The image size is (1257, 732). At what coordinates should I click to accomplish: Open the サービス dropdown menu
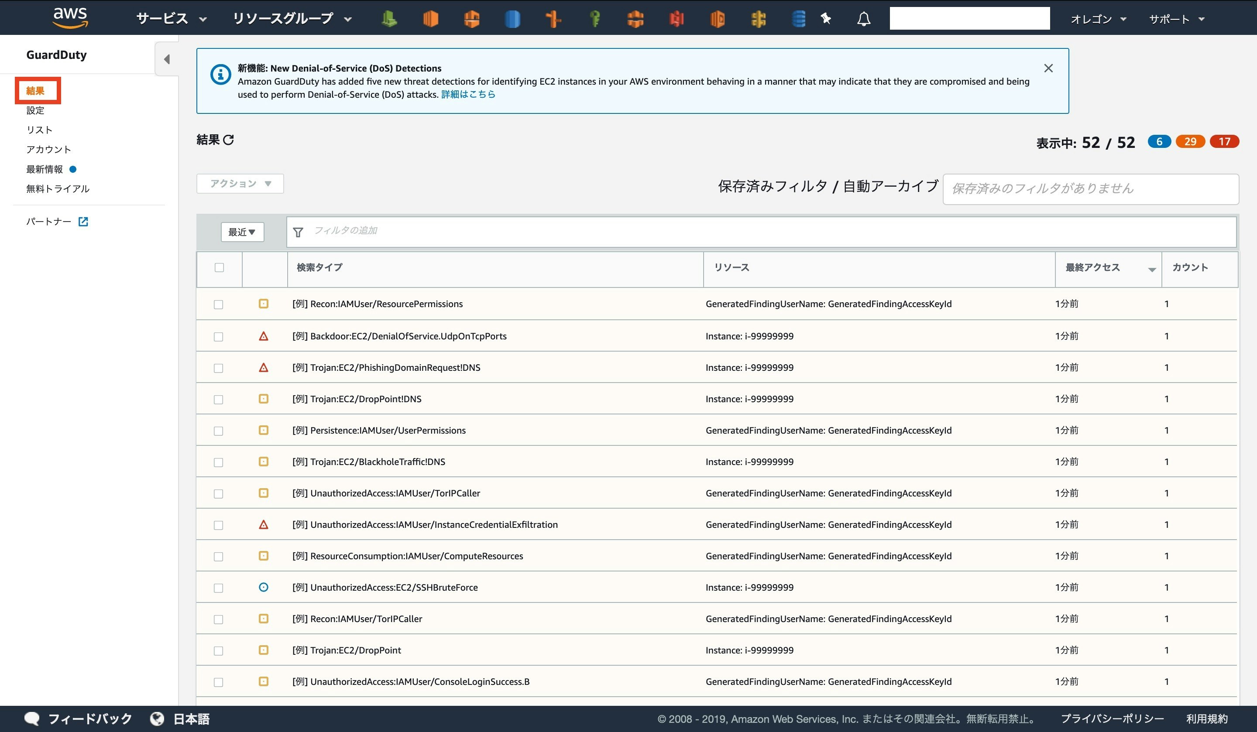tap(171, 19)
